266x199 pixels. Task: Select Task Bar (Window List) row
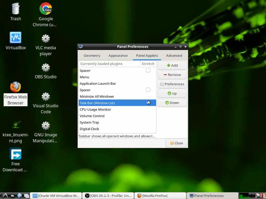point(117,103)
